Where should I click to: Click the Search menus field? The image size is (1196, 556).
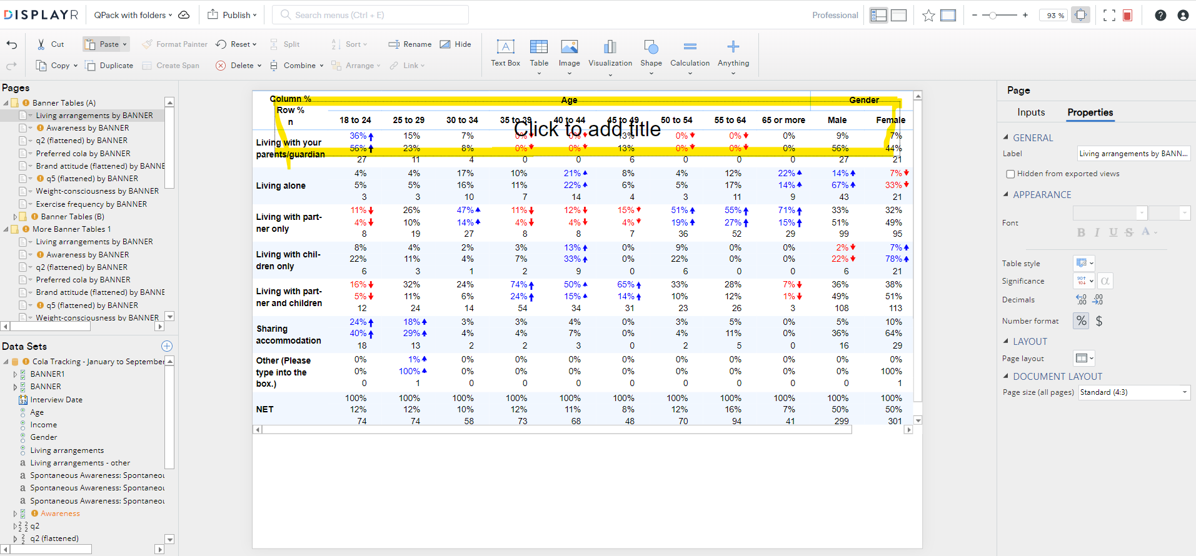coord(370,15)
